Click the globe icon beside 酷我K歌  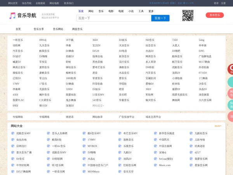[49, 140]
